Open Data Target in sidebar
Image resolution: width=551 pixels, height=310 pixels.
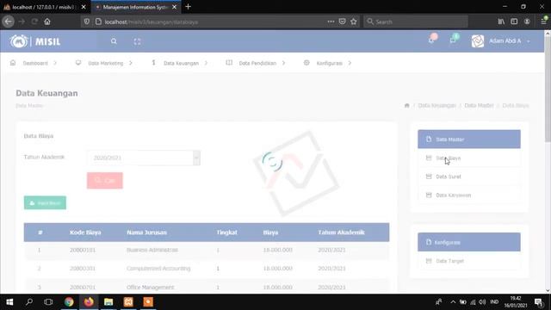468,261
